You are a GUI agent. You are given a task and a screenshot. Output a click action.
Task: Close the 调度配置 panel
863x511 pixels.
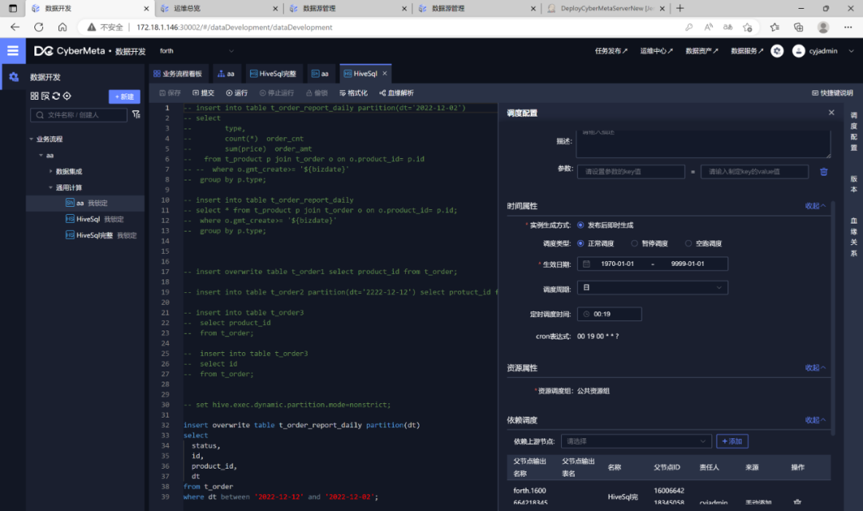pyautogui.click(x=831, y=113)
